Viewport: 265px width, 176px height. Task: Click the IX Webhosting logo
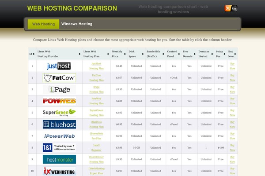point(59,171)
